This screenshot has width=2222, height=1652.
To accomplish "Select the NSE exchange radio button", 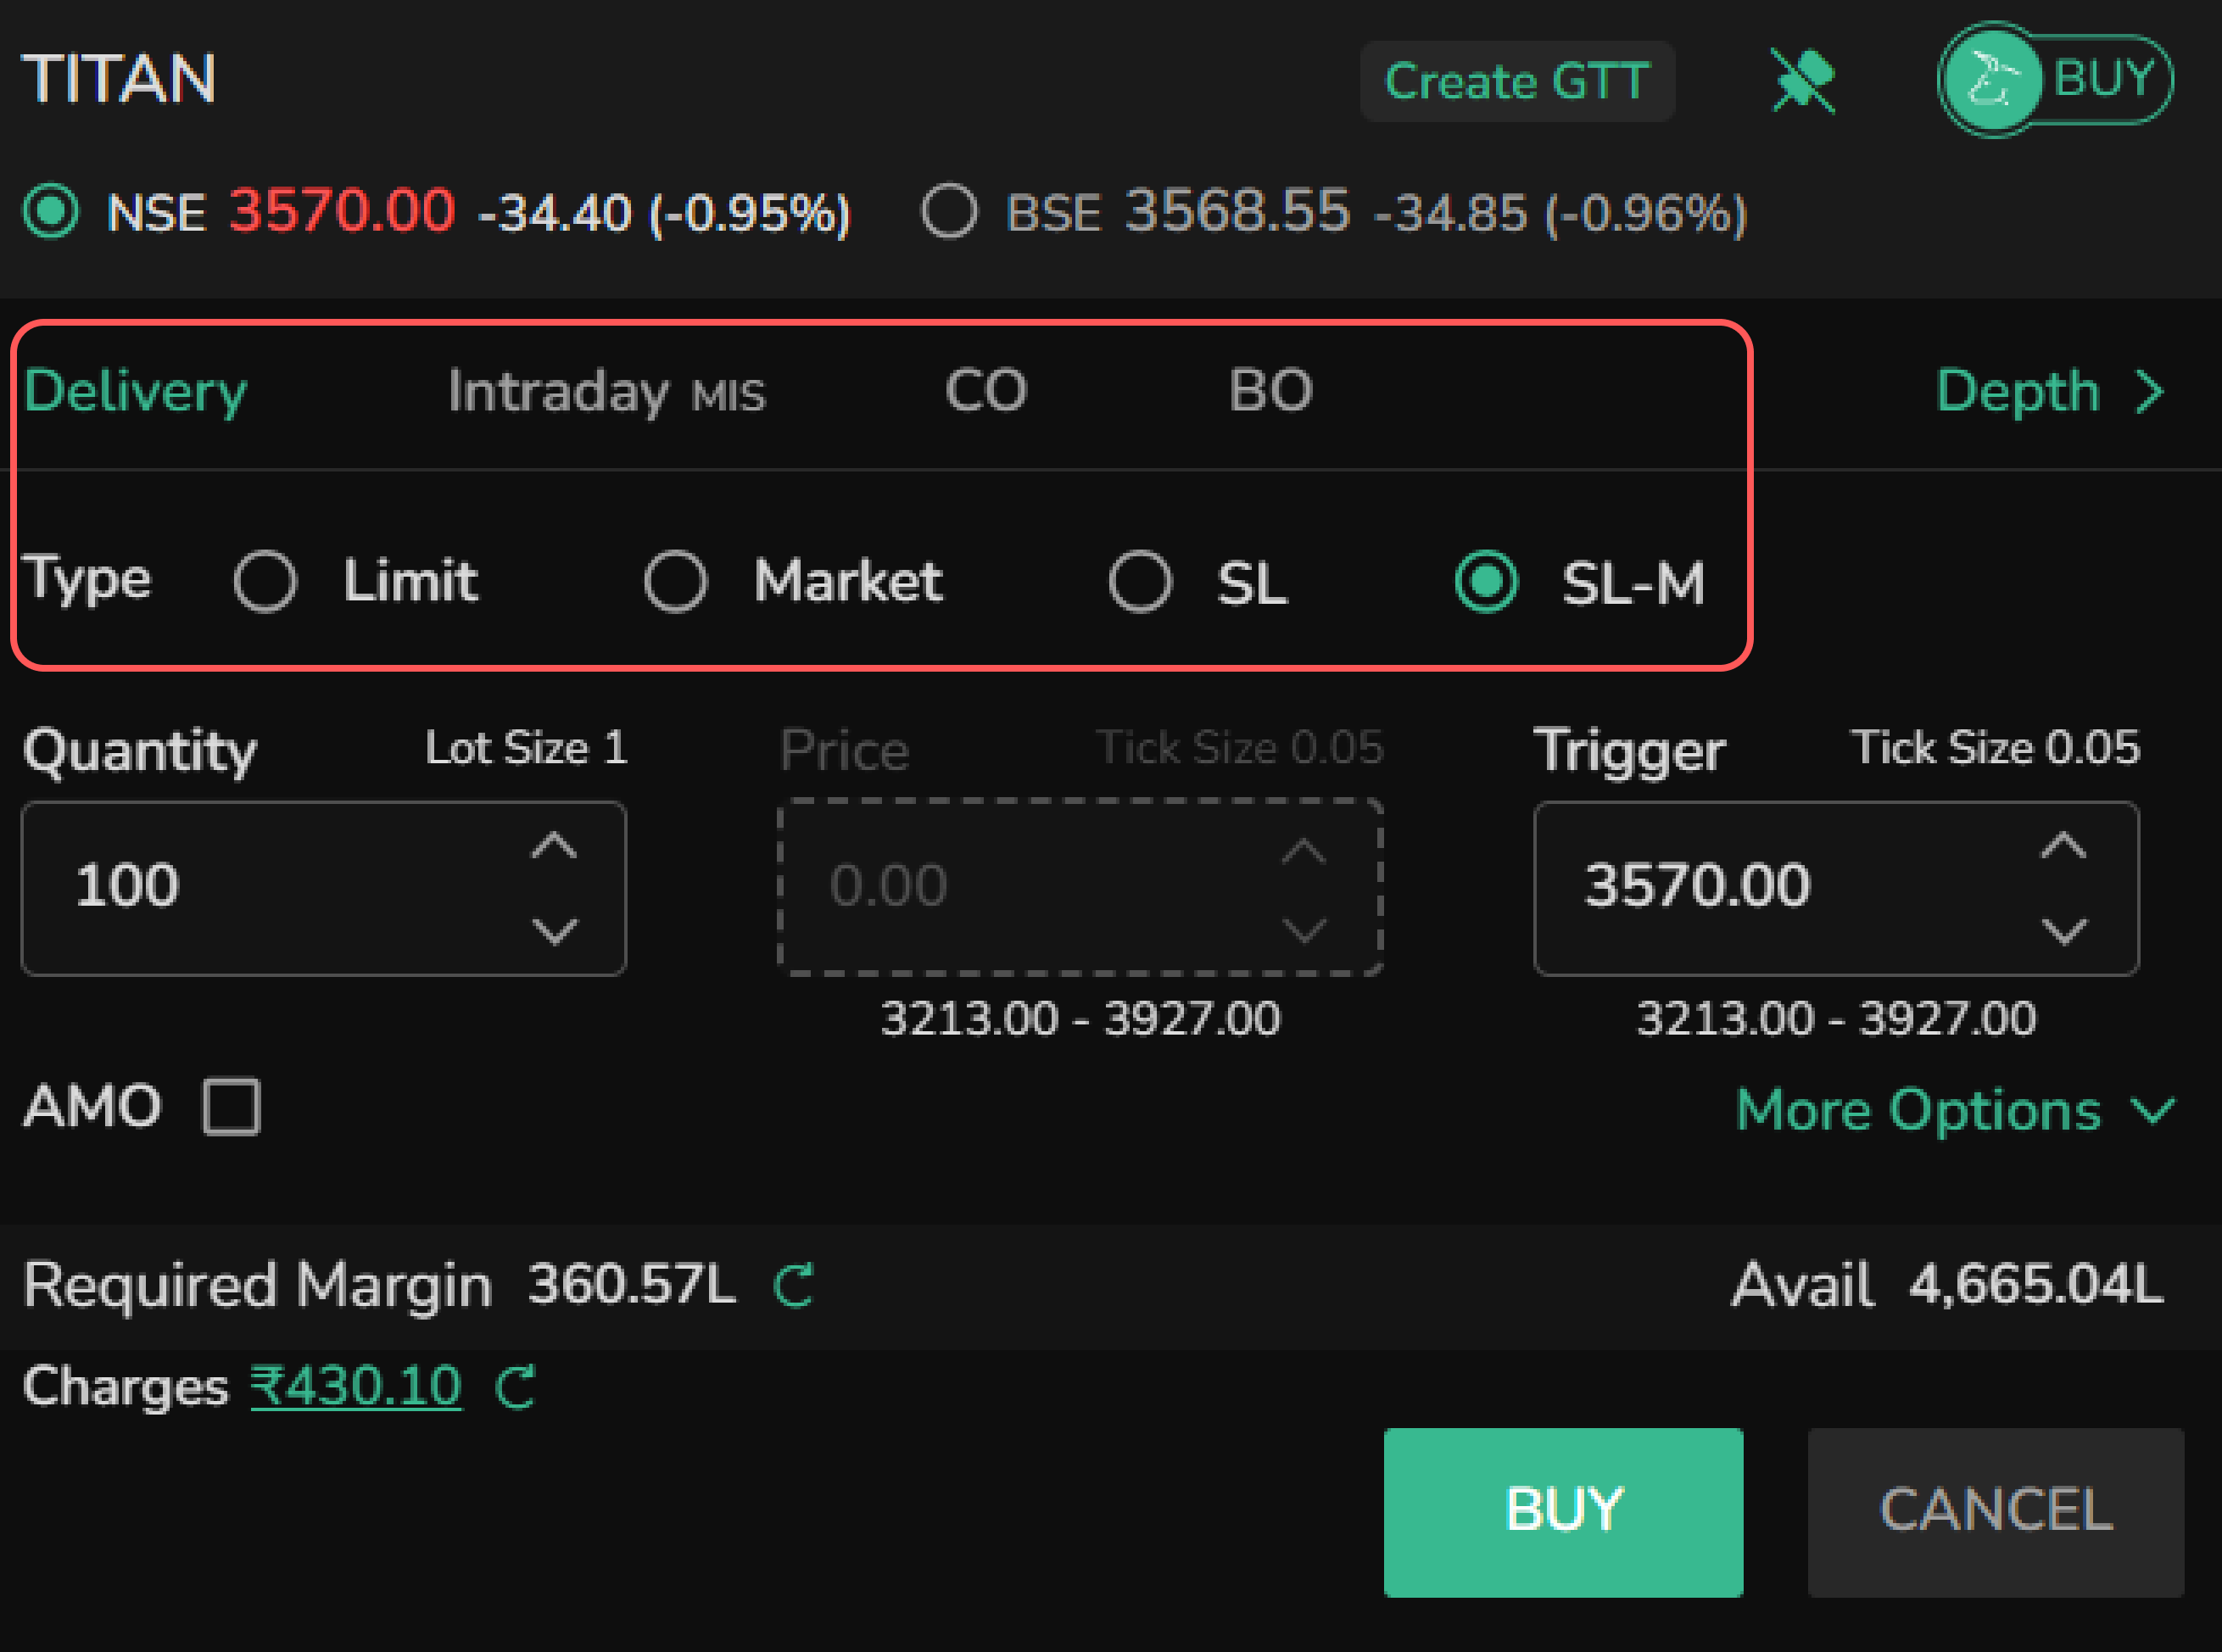I will tap(51, 211).
